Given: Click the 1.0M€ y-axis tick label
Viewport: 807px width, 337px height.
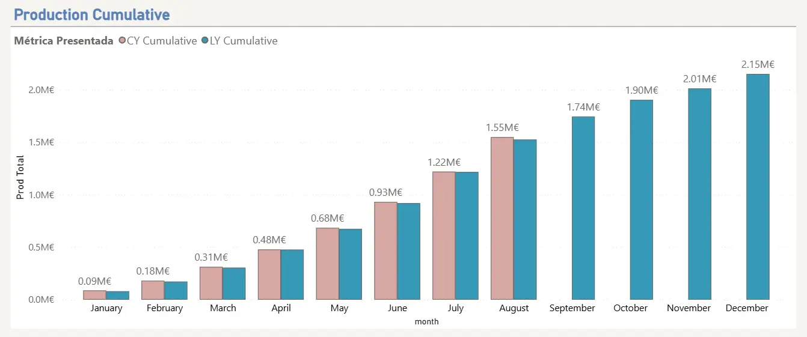Looking at the screenshot, I should click(x=41, y=195).
